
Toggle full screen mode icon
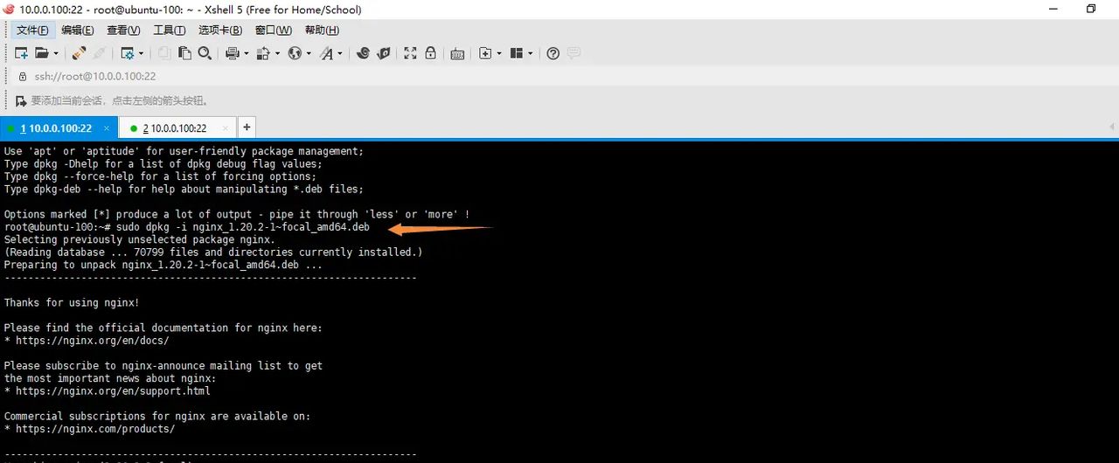(410, 53)
